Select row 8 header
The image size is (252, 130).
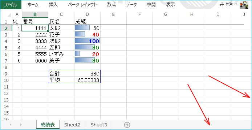6,67
